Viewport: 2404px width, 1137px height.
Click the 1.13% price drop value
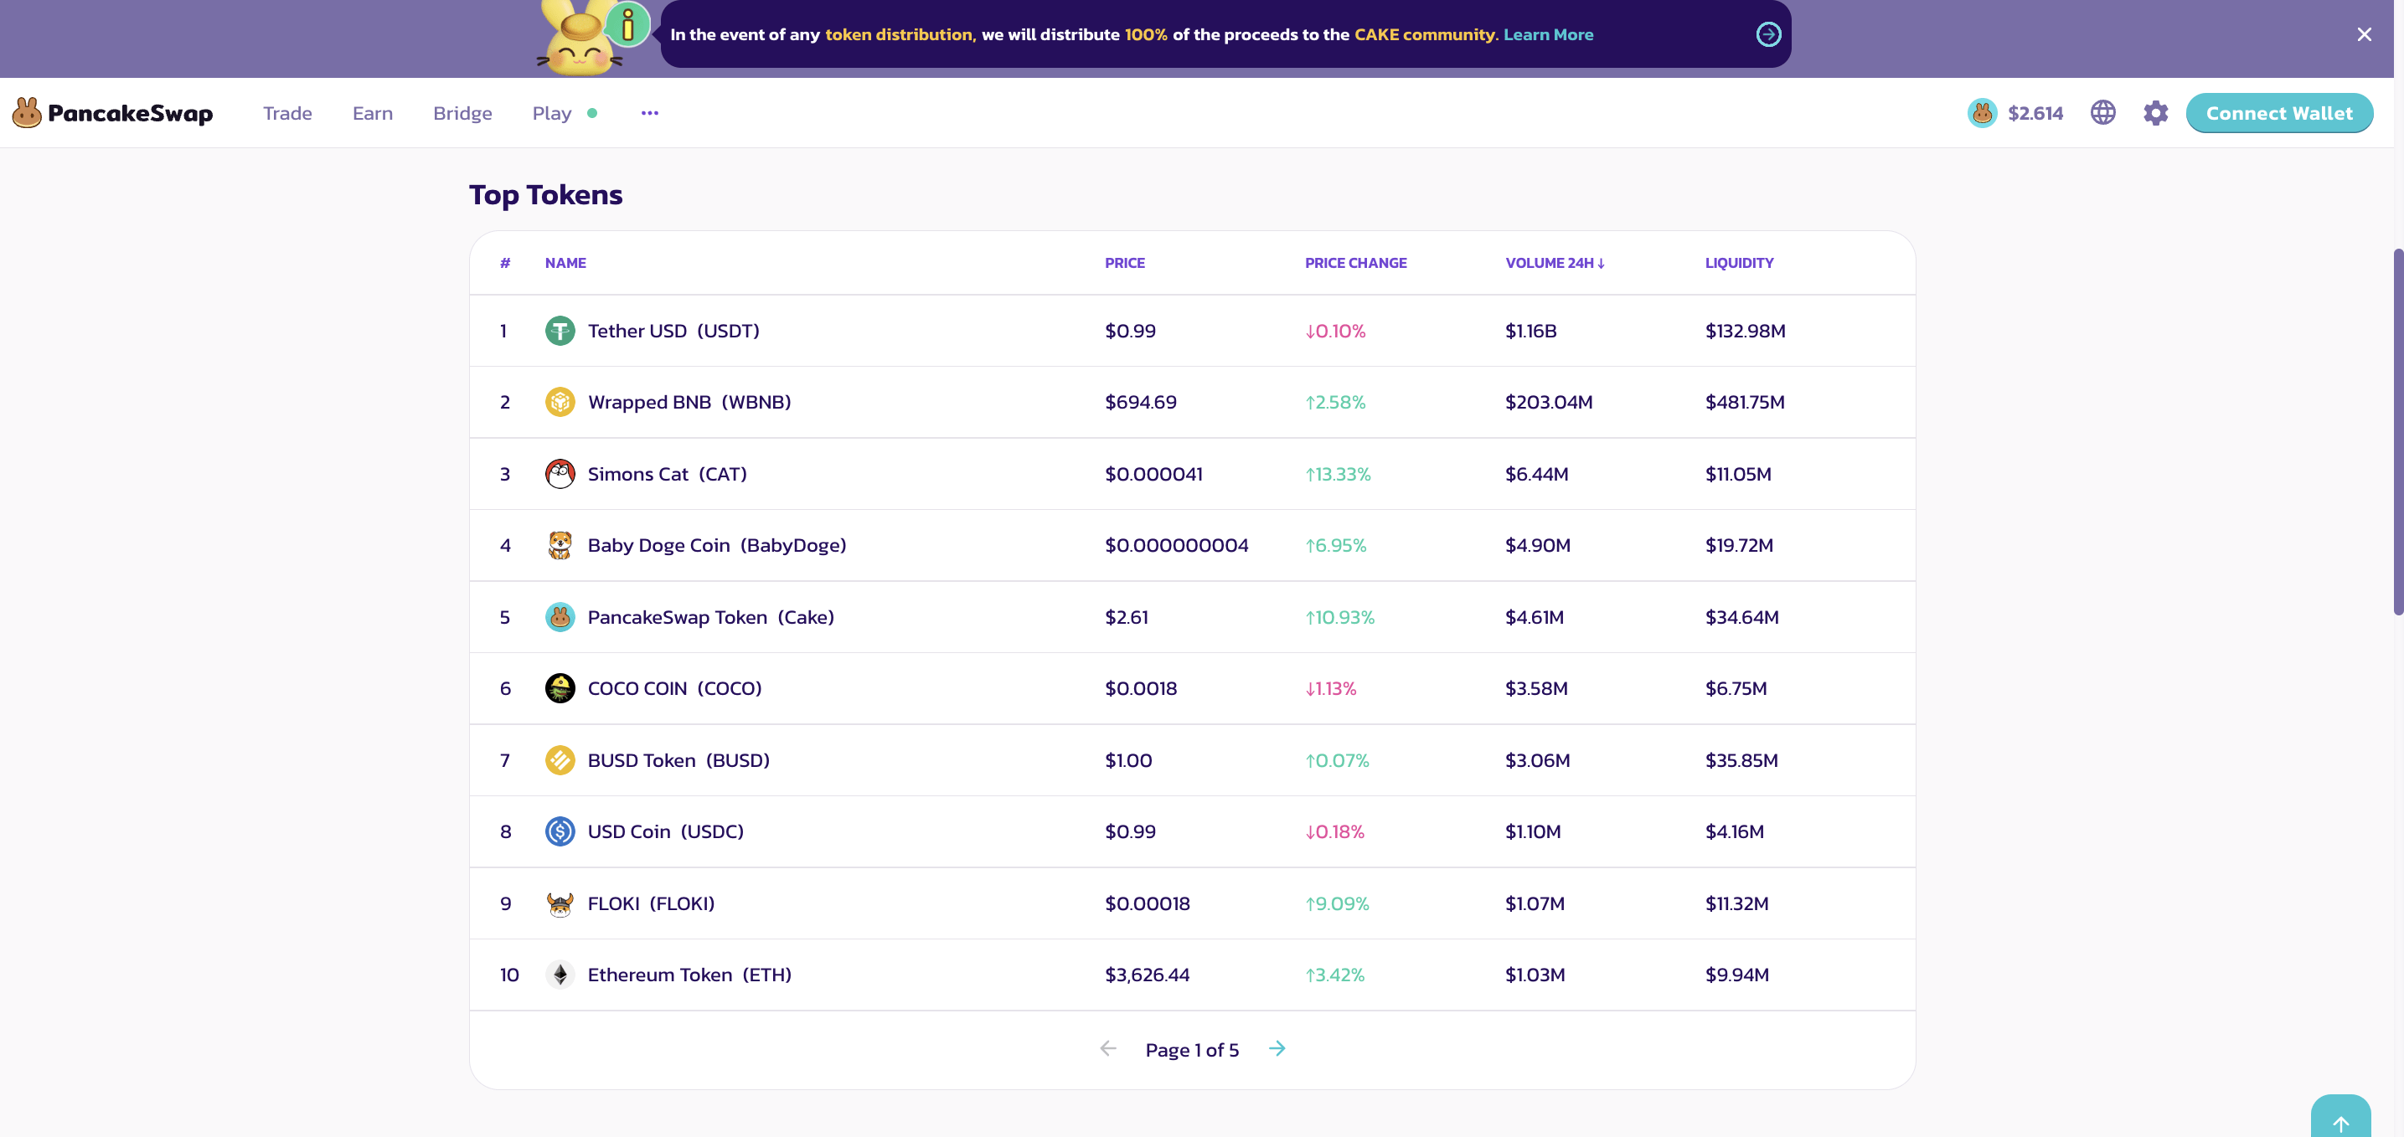(1331, 688)
